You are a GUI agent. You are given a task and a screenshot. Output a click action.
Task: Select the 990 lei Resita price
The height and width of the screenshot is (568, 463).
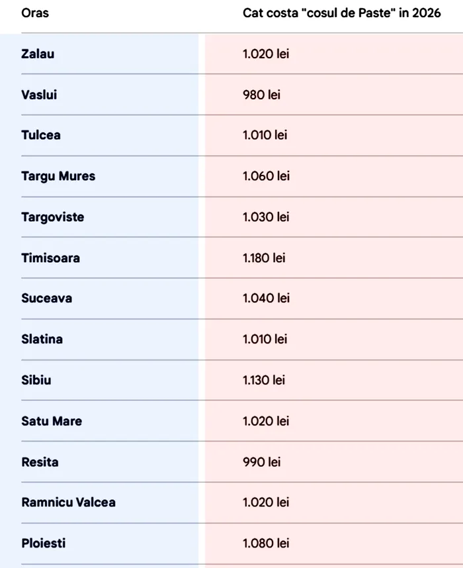(261, 461)
